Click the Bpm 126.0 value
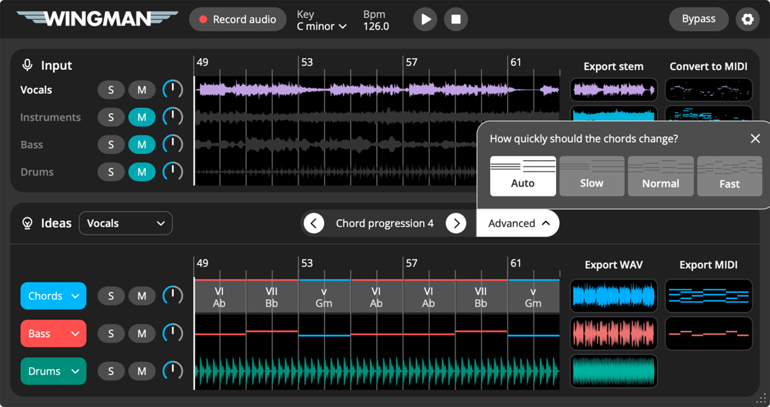The image size is (770, 407). (x=376, y=26)
